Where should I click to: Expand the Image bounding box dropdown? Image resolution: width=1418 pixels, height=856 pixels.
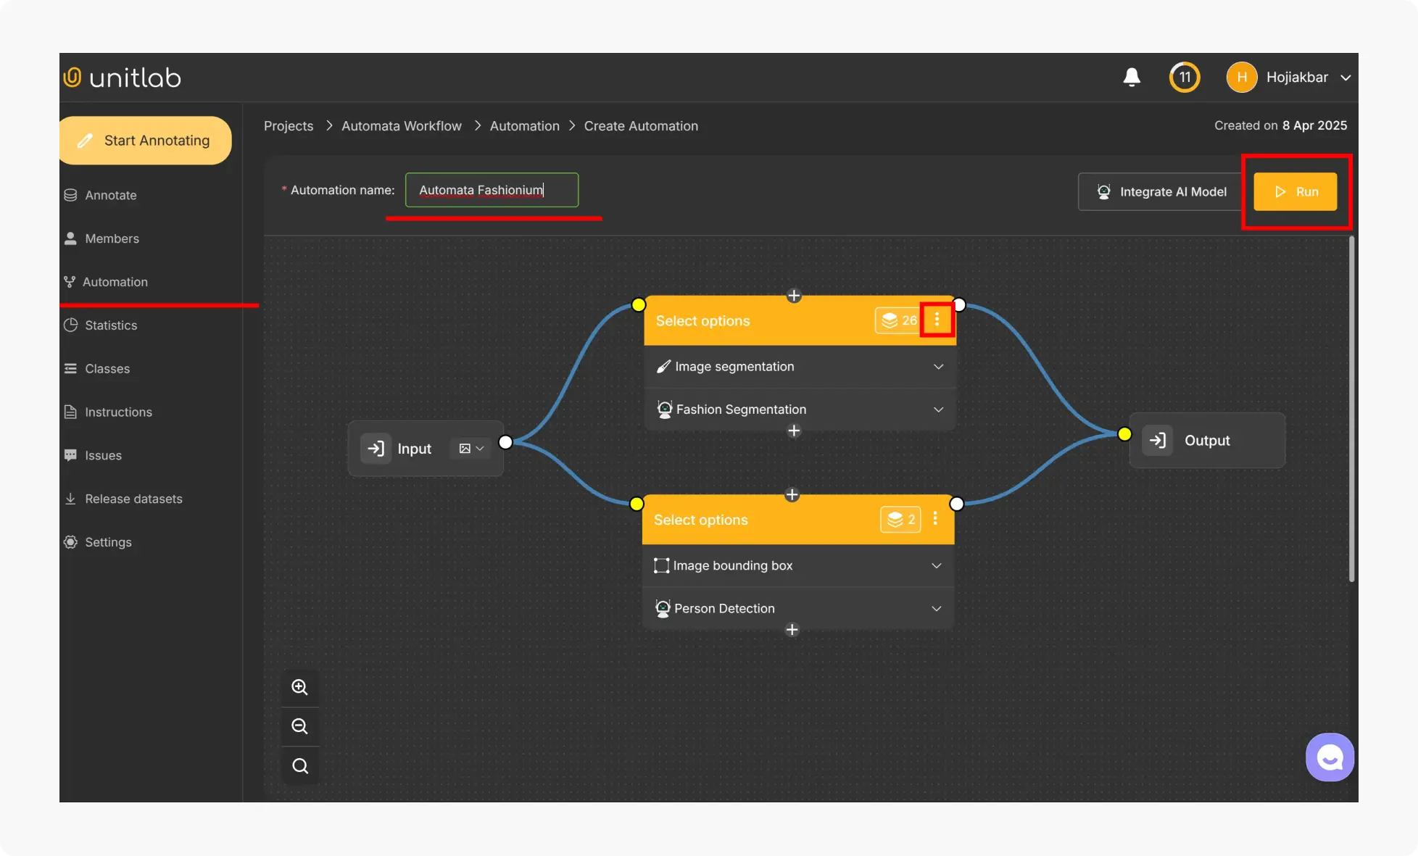coord(936,565)
